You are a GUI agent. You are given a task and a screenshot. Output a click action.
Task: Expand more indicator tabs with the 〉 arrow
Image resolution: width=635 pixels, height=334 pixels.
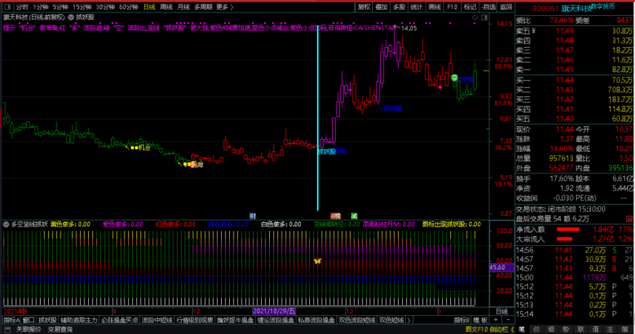click(409, 320)
